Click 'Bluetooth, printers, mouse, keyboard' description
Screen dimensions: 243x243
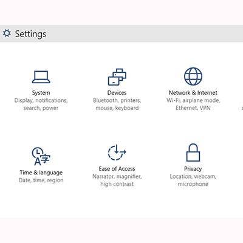[117, 104]
